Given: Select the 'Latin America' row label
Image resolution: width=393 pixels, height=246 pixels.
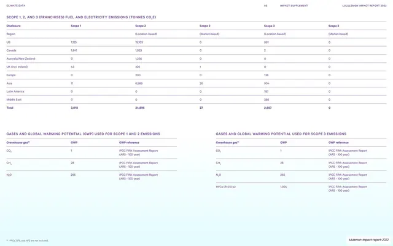Looking at the screenshot, I should click(15, 92).
